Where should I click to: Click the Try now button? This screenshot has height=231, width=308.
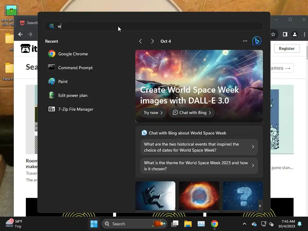(x=153, y=112)
